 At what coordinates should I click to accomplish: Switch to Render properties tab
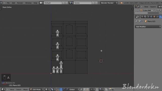tap(142, 17)
